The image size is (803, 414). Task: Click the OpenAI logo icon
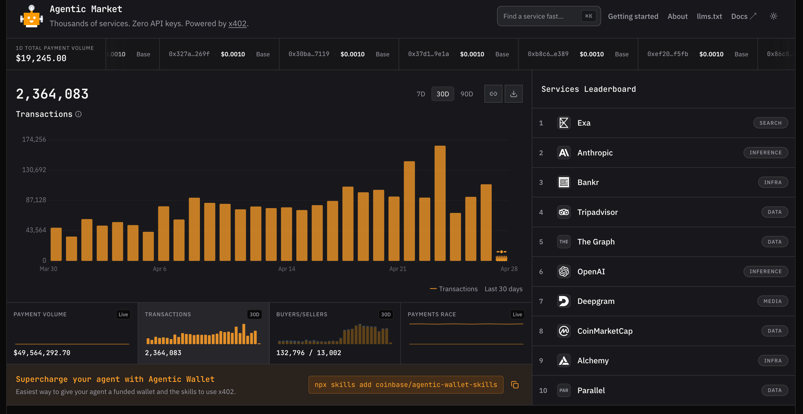(564, 271)
